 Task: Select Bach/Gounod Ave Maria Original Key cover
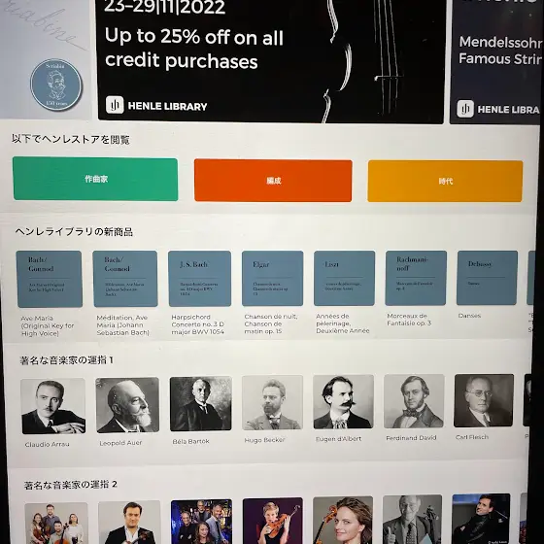tap(50, 279)
